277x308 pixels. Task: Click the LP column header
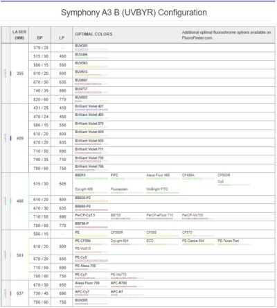pyautogui.click(x=62, y=37)
